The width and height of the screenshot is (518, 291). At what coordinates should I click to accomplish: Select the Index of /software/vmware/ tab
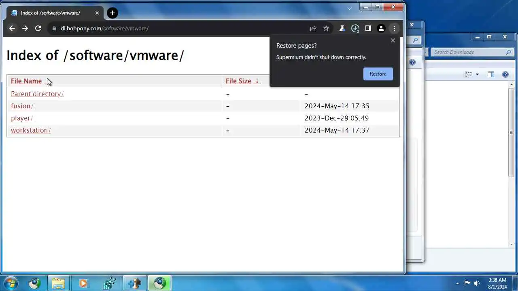[55, 13]
